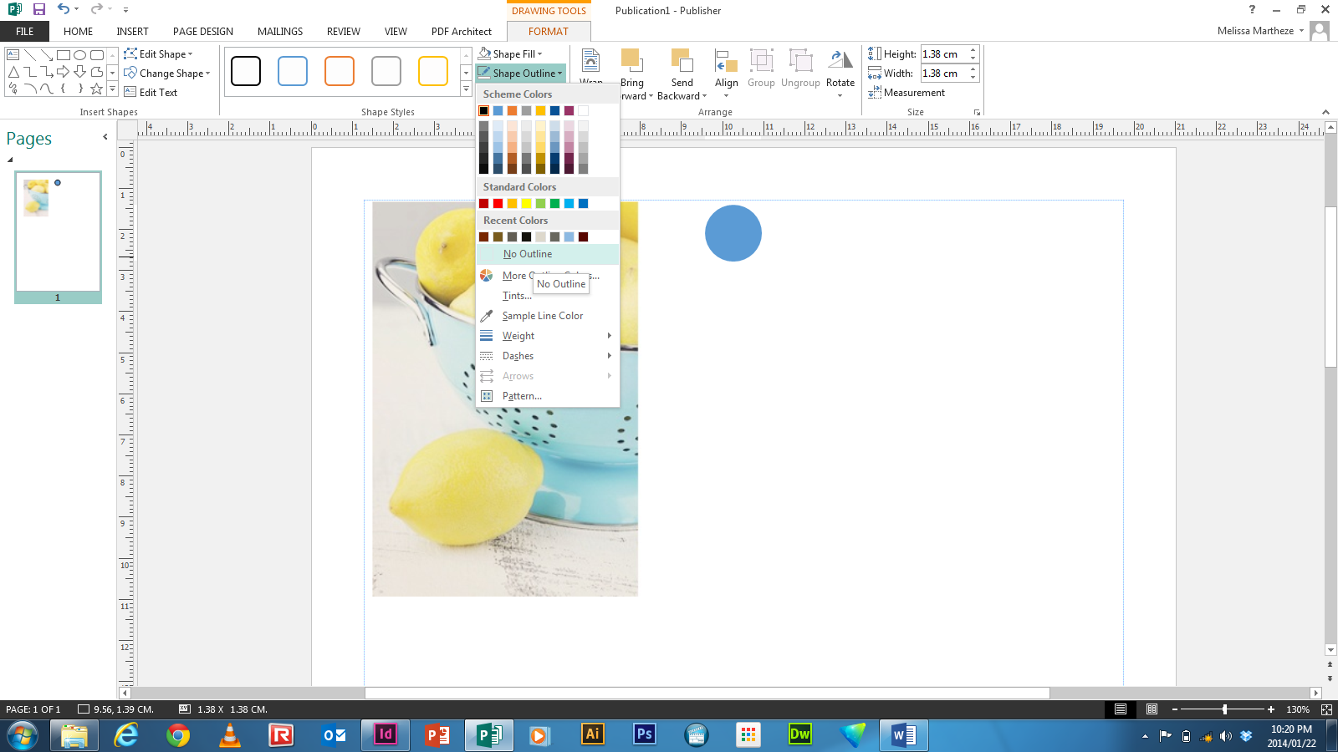Click the Measurement icon in Size group

tap(876, 92)
